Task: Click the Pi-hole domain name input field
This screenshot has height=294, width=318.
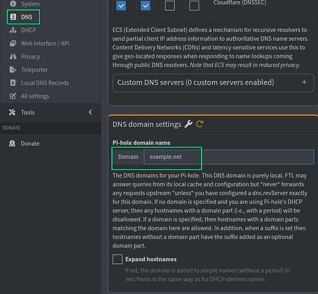Action: tap(229, 157)
